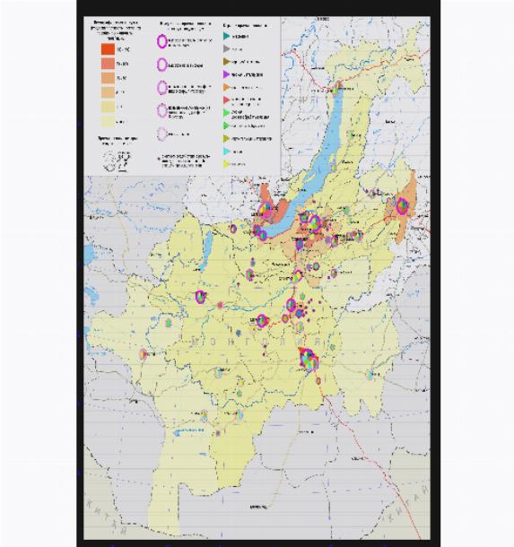Select the palest yellow legend swatch
This screenshot has width=514, height=547.
pos(108,121)
